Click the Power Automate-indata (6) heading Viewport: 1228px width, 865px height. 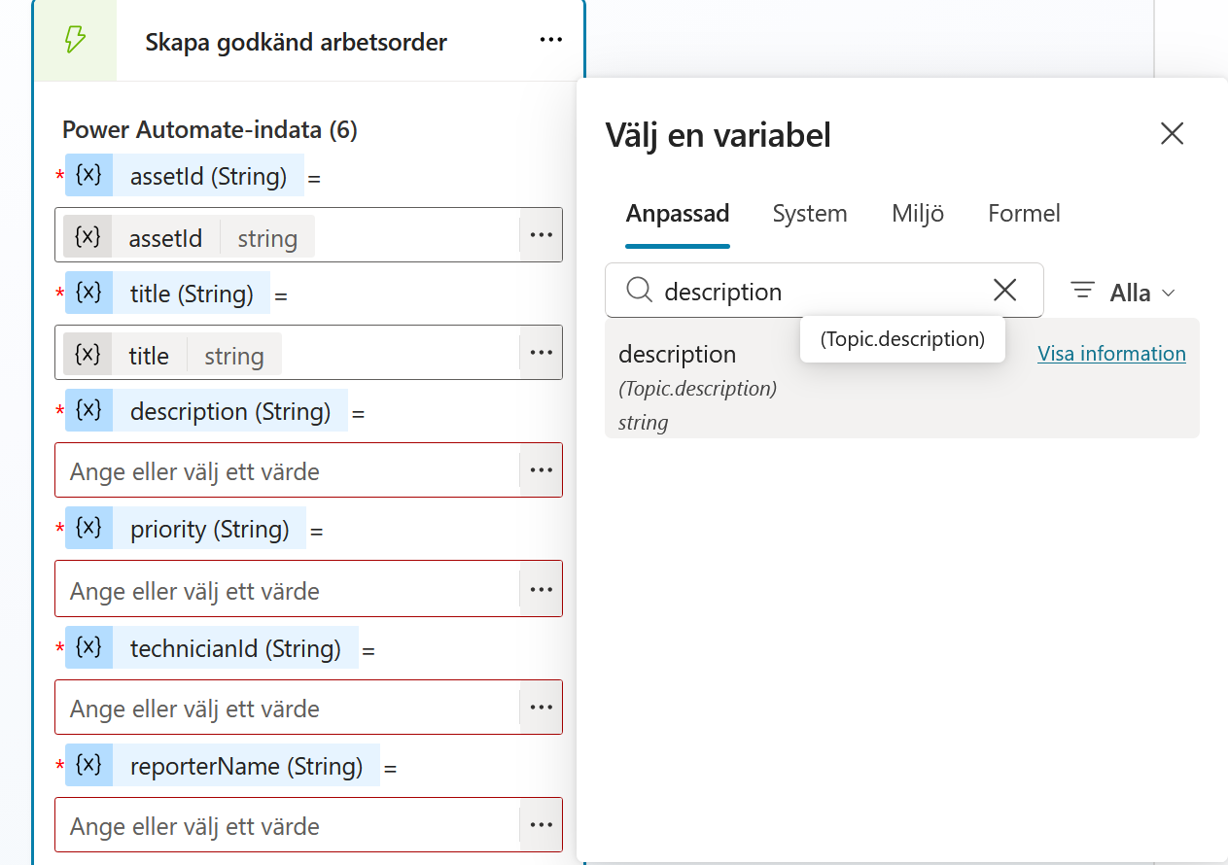pos(210,129)
